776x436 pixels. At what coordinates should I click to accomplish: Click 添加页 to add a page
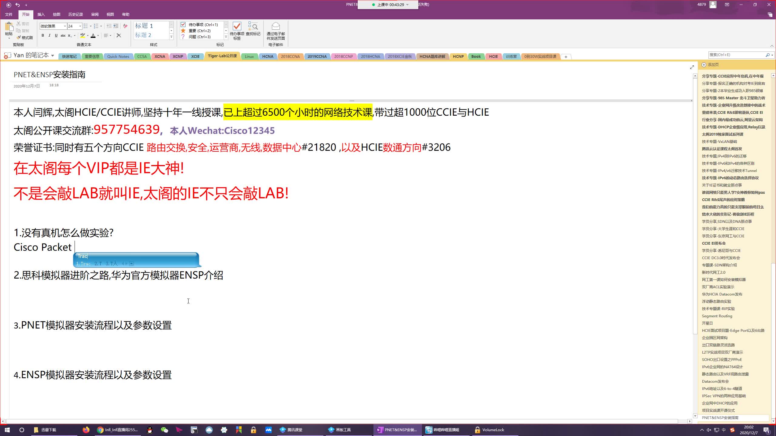710,64
